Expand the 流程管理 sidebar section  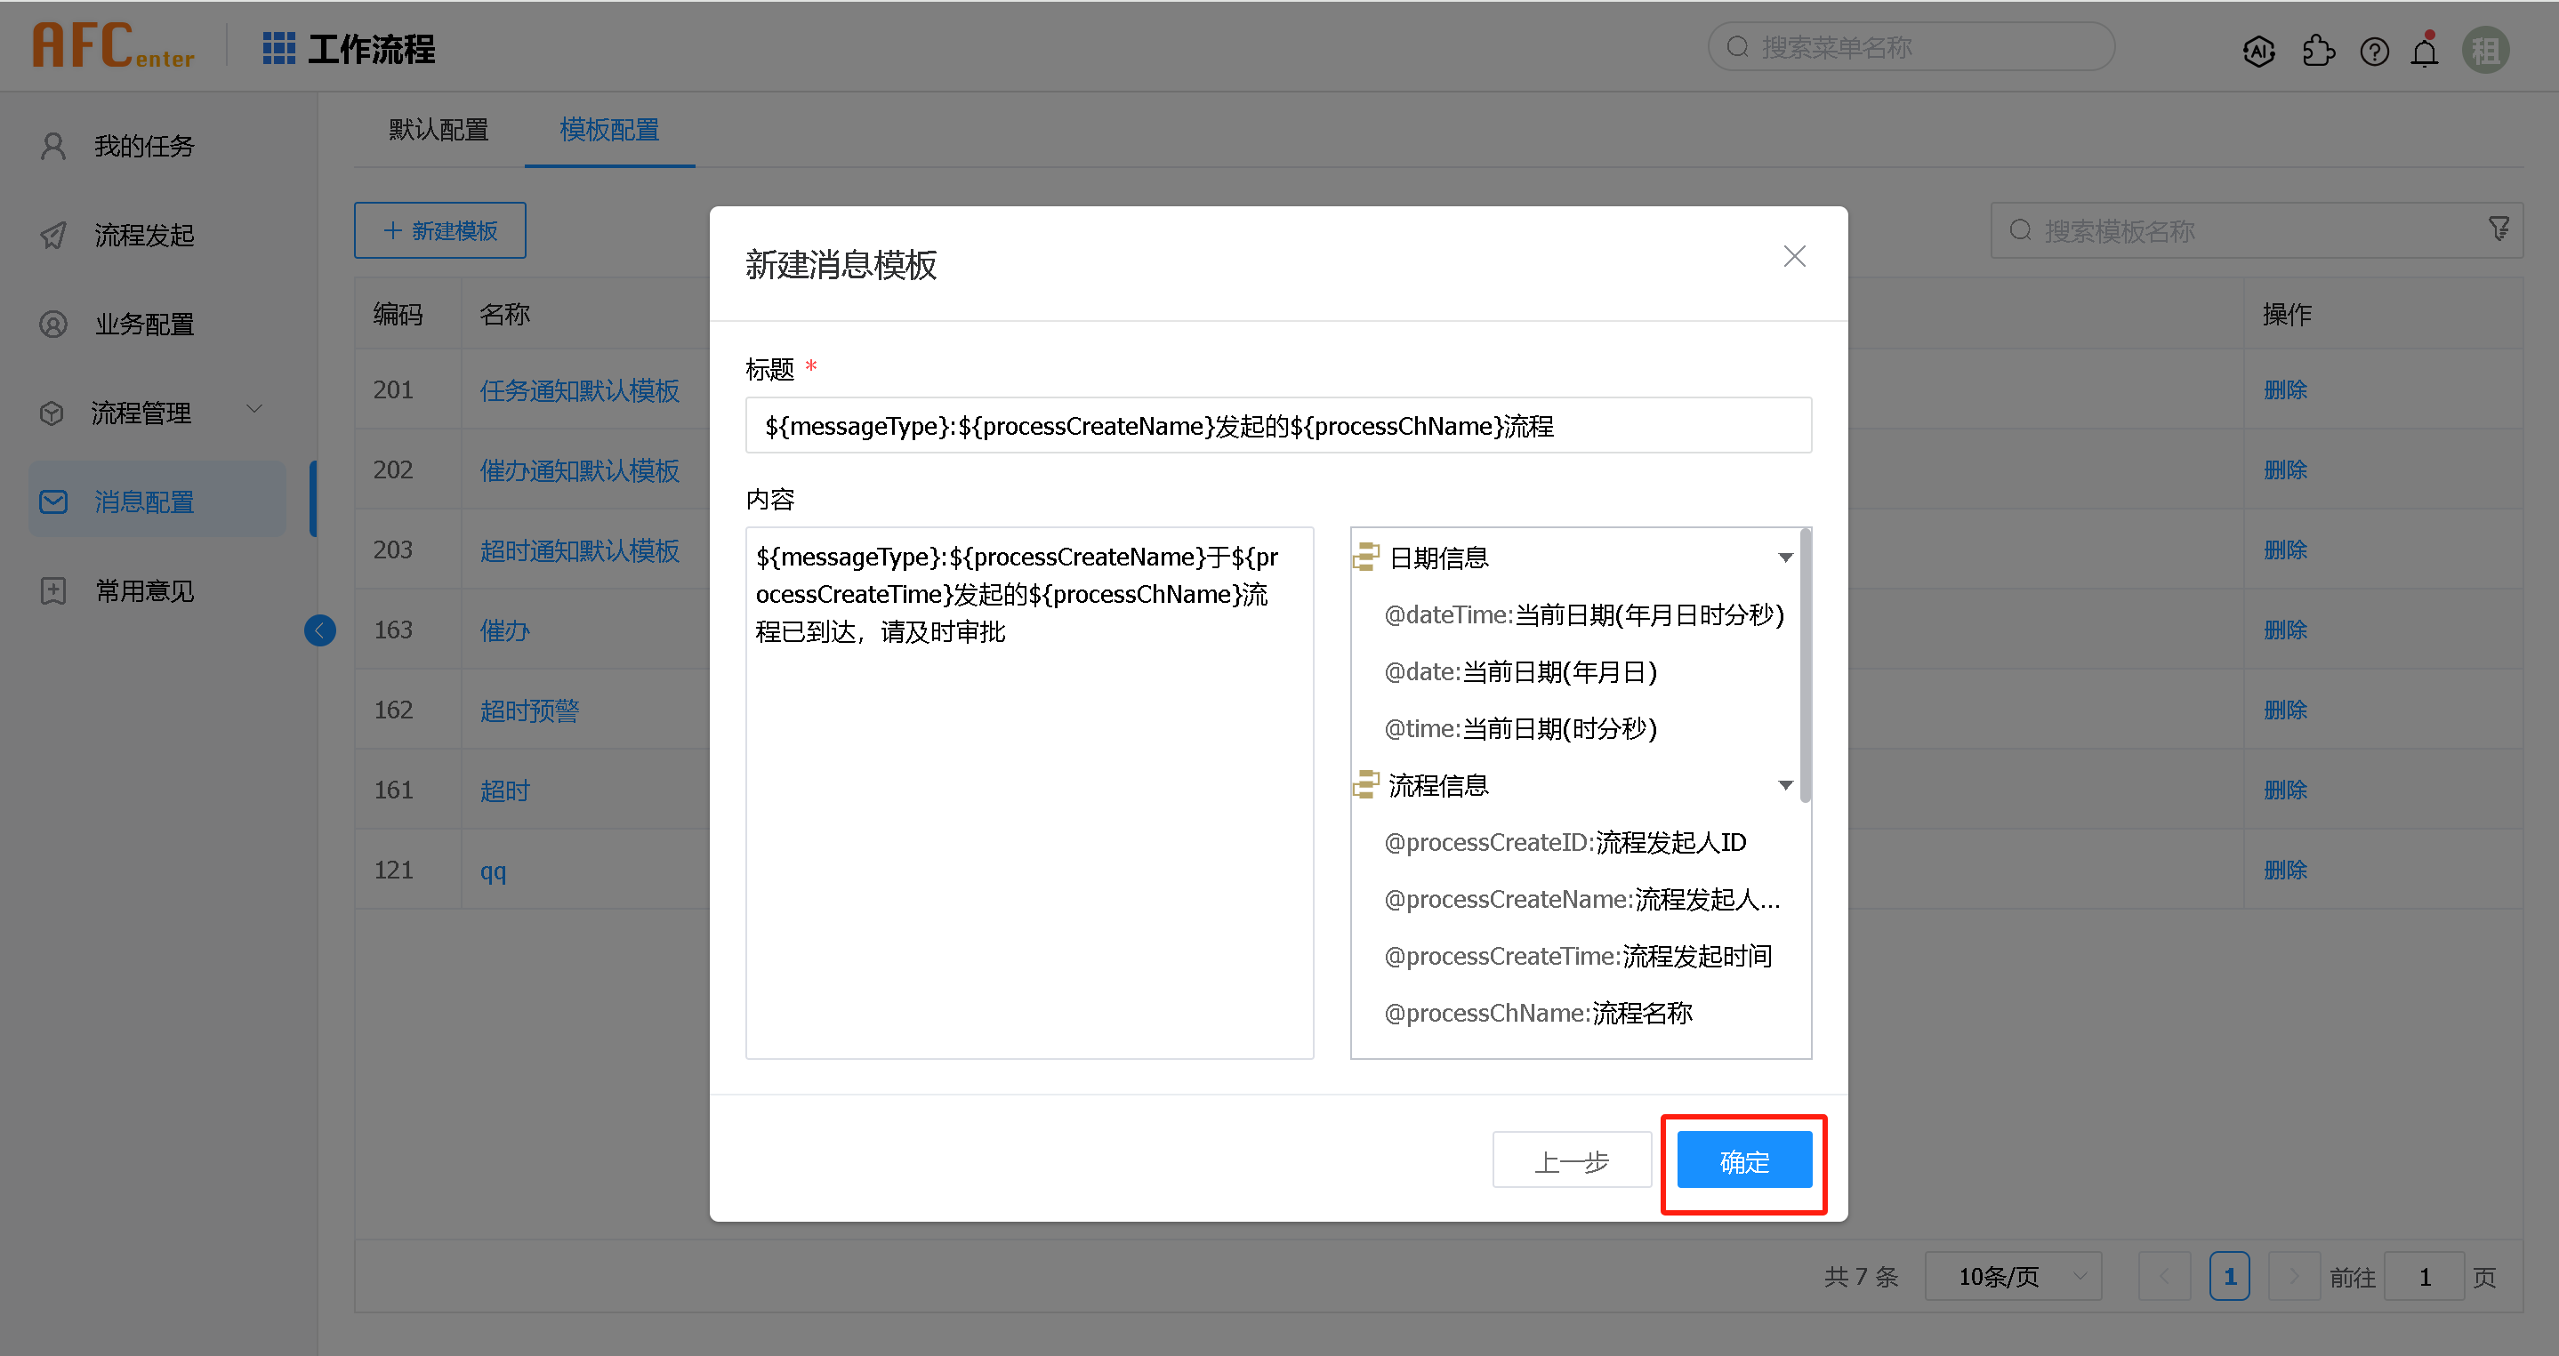[254, 408]
